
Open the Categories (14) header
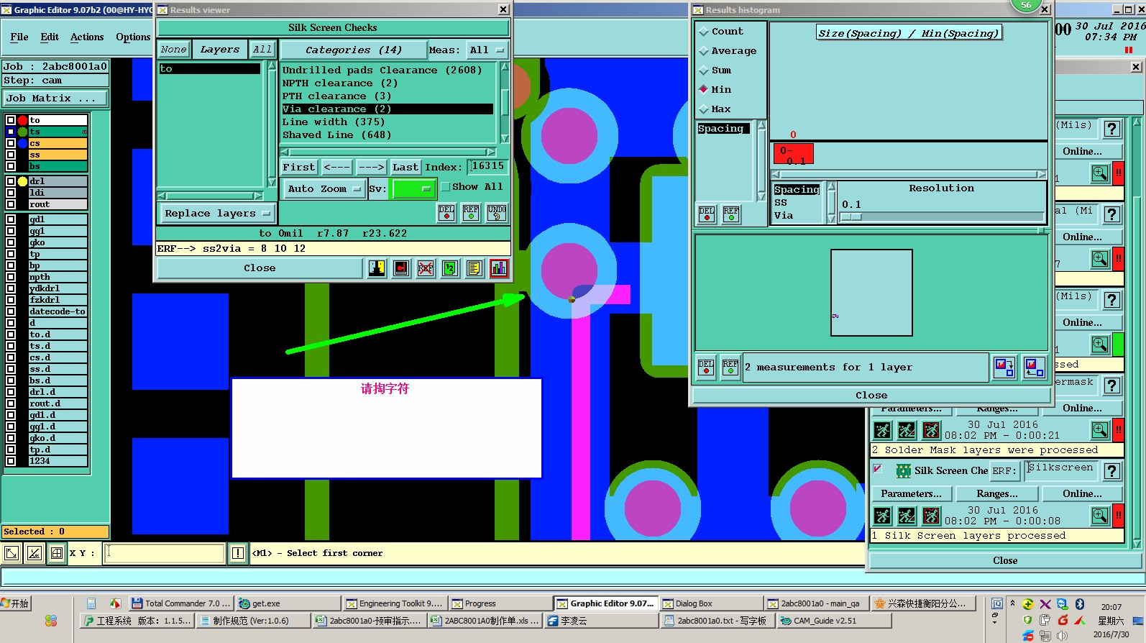[x=353, y=50]
